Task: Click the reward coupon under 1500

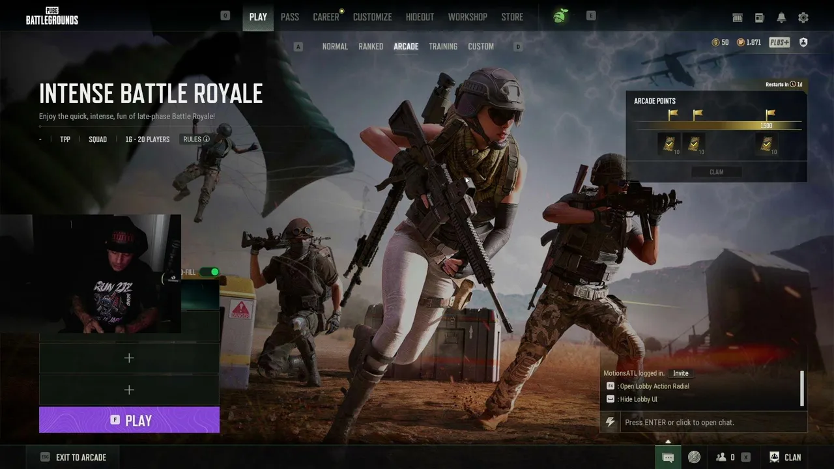Action: (767, 144)
